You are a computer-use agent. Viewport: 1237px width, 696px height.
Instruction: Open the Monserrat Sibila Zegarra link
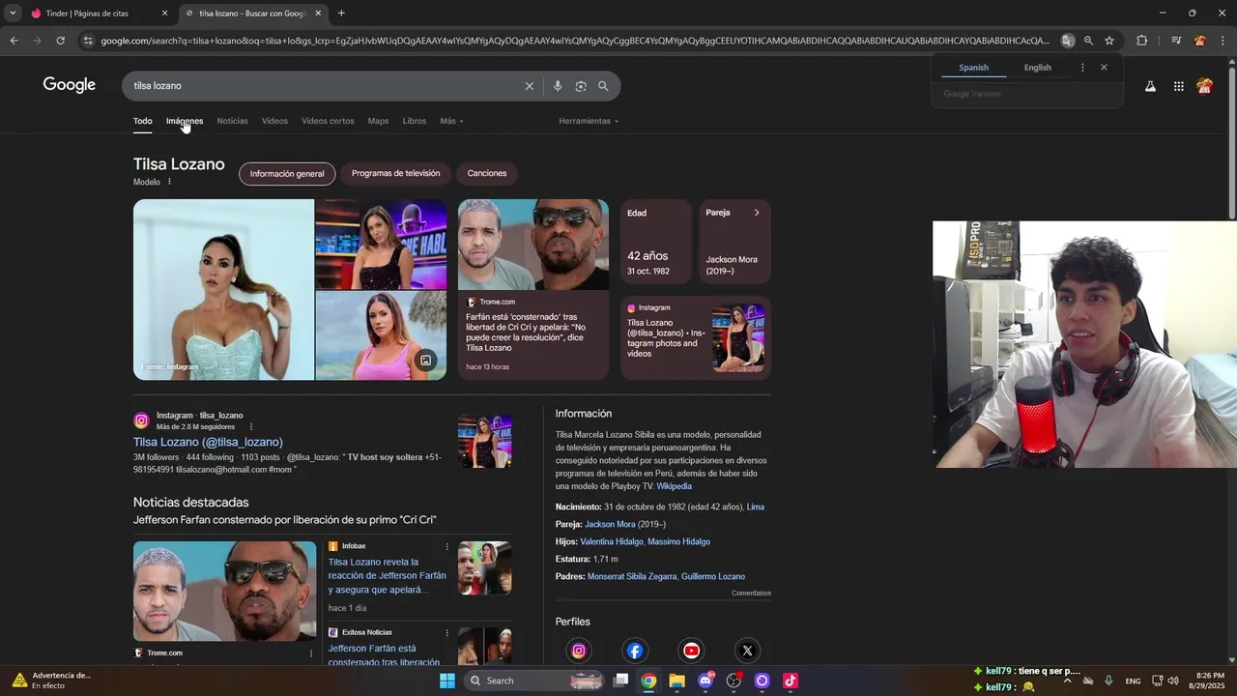[x=632, y=576]
